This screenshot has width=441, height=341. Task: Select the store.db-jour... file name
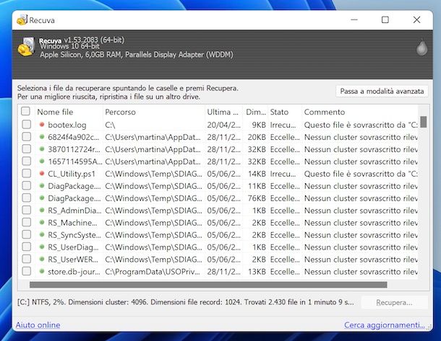tap(74, 272)
